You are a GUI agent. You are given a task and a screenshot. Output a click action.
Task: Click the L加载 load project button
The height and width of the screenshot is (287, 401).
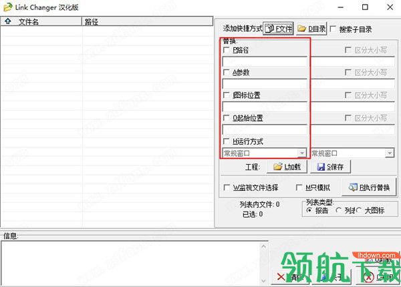coord(287,167)
